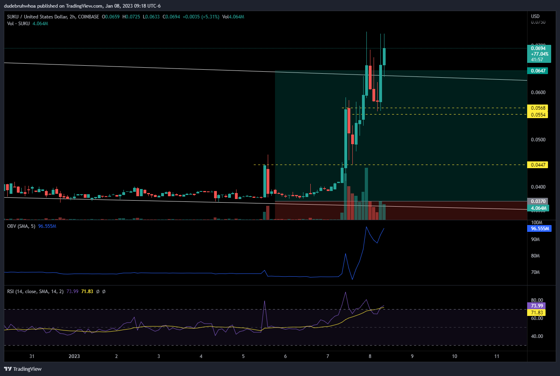Select the yellow 0.0447 price level label
The image size is (560, 376).
538,165
